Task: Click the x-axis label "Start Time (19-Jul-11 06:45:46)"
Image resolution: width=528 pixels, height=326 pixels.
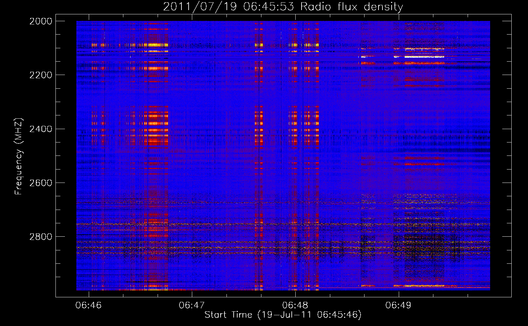Action: click(x=283, y=315)
